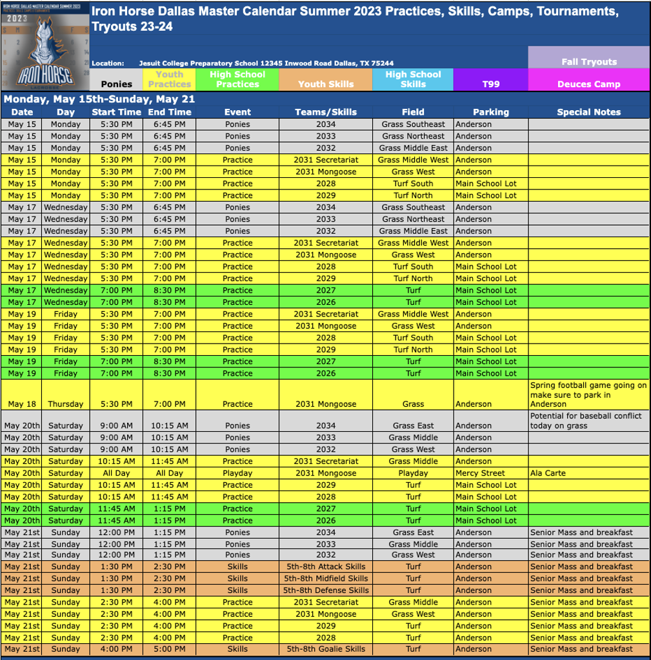Click the High School Practices legend cell
This screenshot has height=660, width=651.
pyautogui.click(x=237, y=79)
